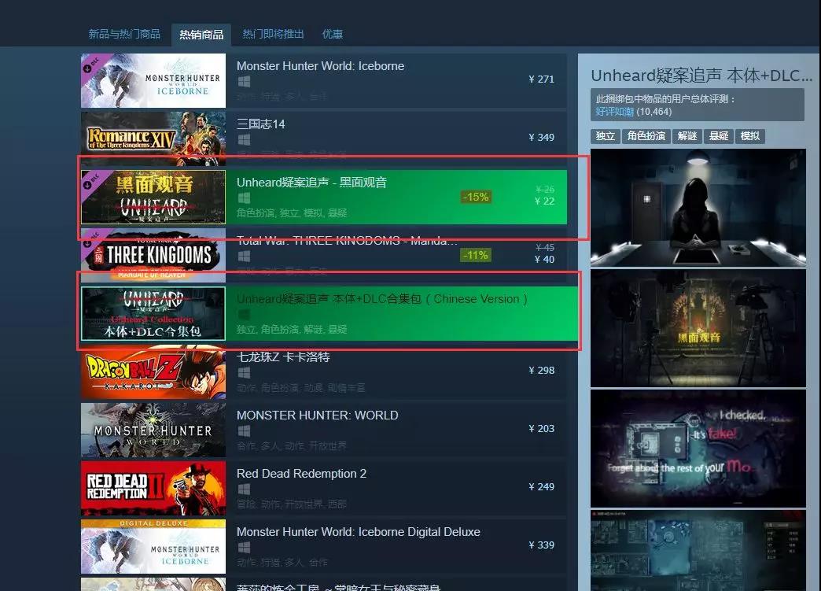Click the DLC badge on 黑面观音 capsule

(90, 181)
